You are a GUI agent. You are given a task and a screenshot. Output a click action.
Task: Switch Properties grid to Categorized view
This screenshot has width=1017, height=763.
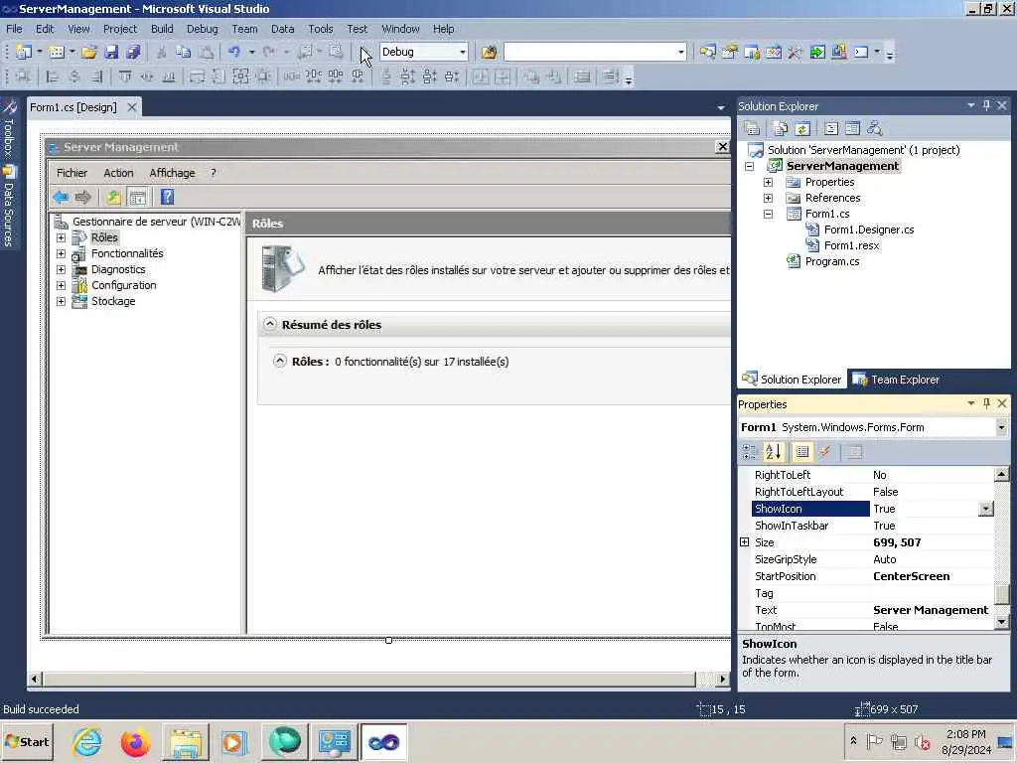[x=750, y=452]
